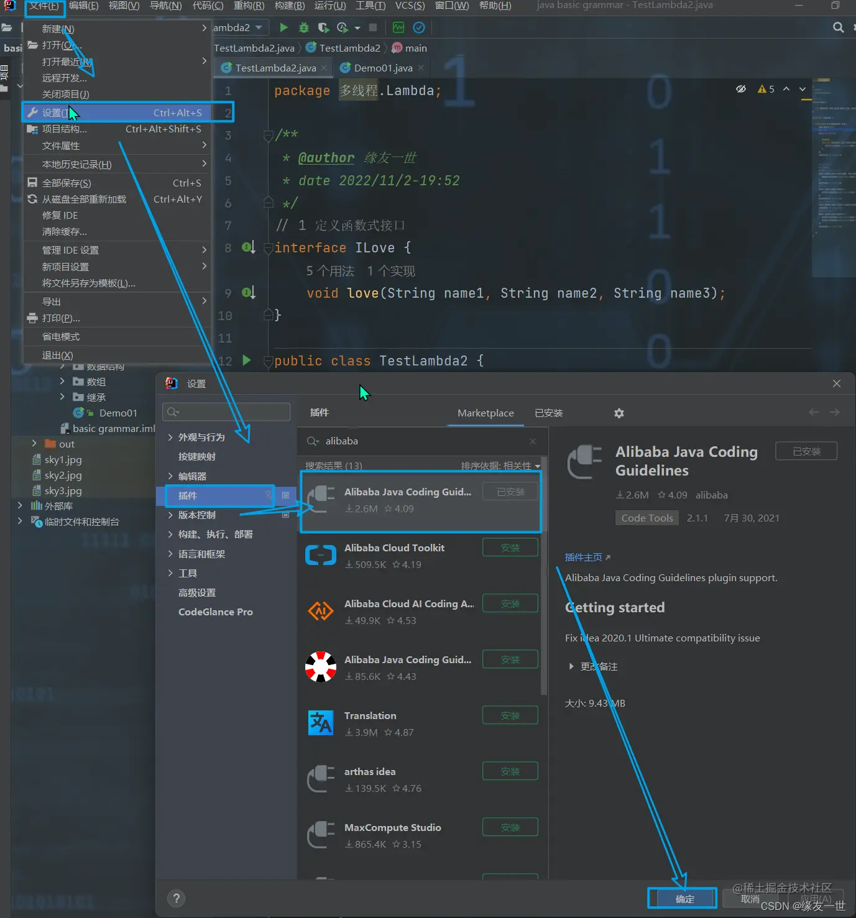Install the Translation plugin
Image resolution: width=856 pixels, height=918 pixels.
[x=510, y=715]
